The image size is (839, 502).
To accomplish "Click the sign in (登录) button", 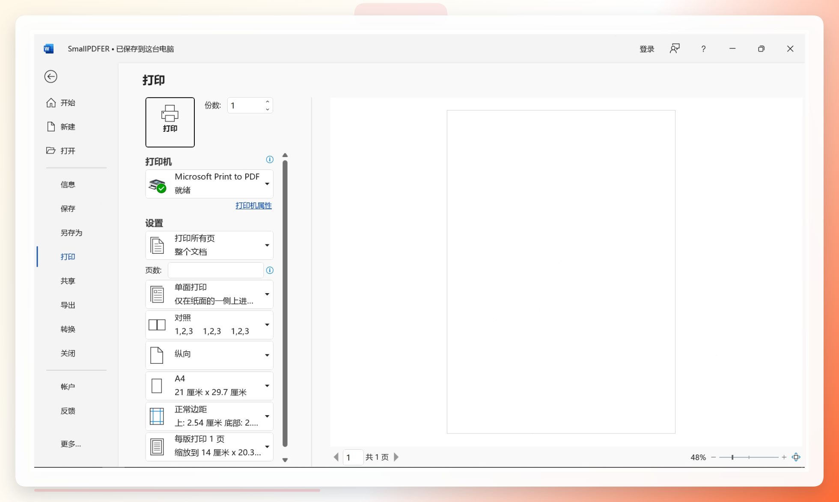I will [x=647, y=49].
